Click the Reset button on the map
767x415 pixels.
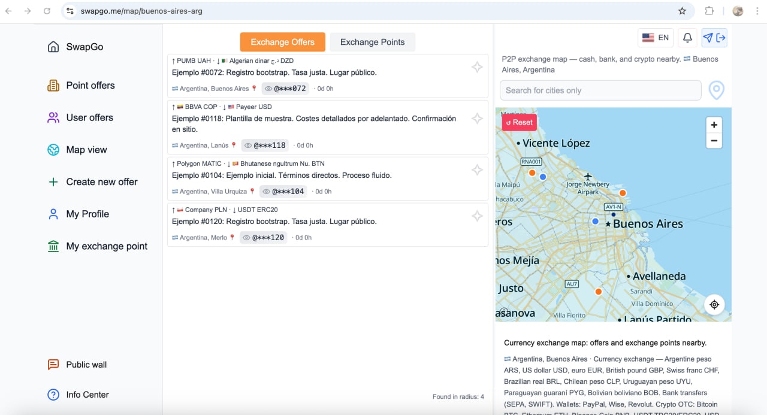[x=519, y=122]
